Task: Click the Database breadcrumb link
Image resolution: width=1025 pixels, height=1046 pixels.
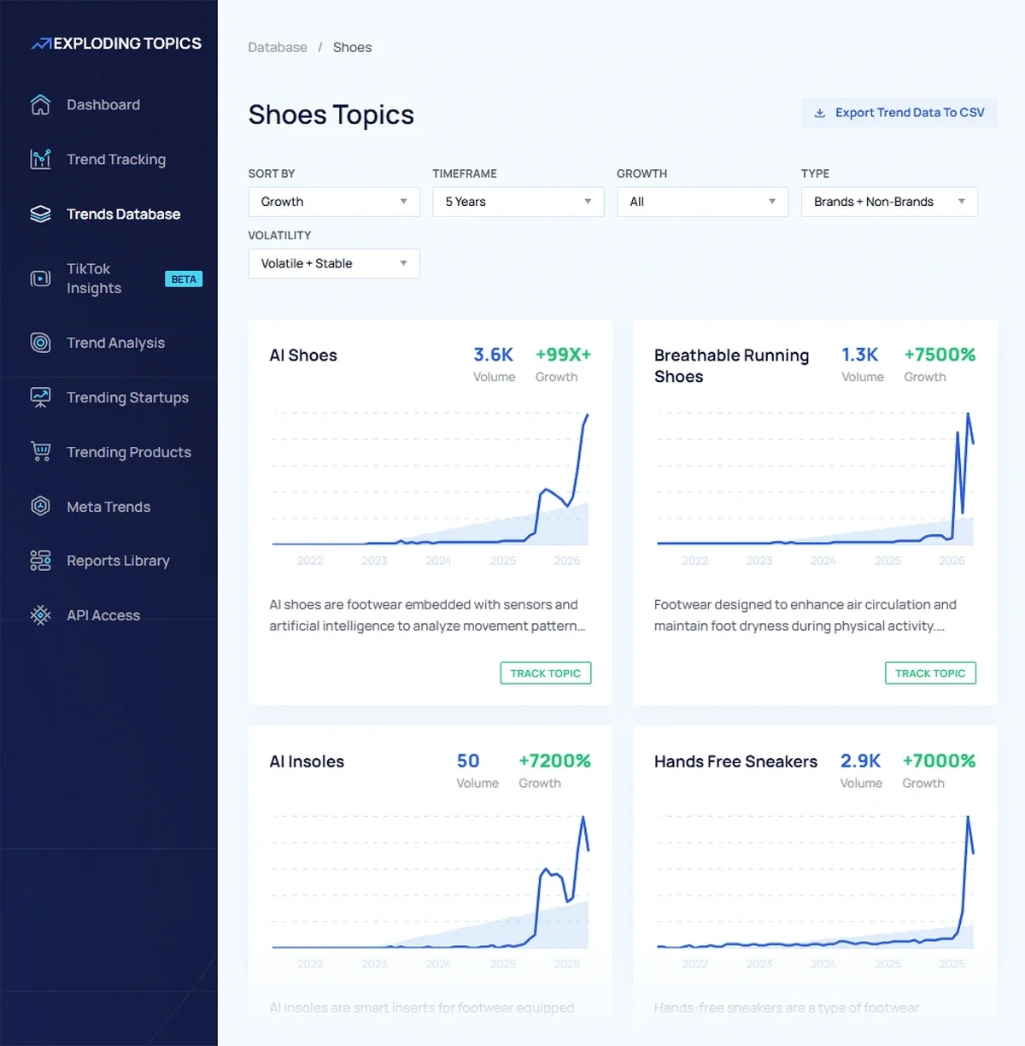Action: pos(278,47)
